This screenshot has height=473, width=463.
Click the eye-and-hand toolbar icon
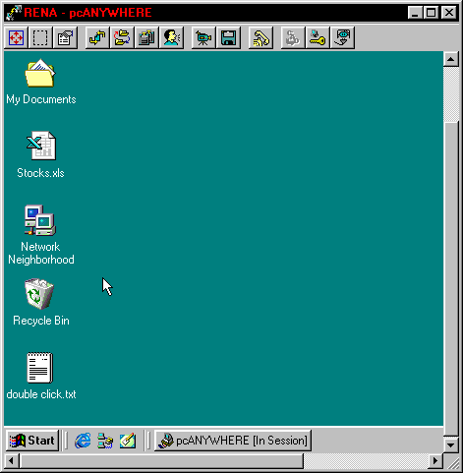coord(342,38)
